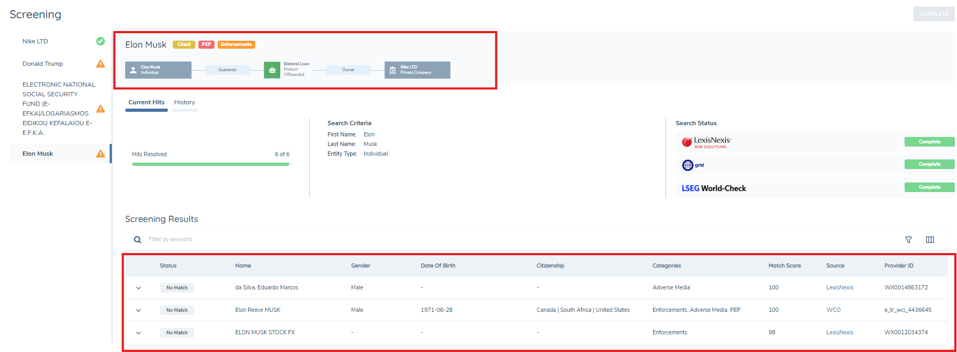Click the green briefcase Bilateral Loan icon
Viewport: 957px width, 352px height.
click(272, 70)
